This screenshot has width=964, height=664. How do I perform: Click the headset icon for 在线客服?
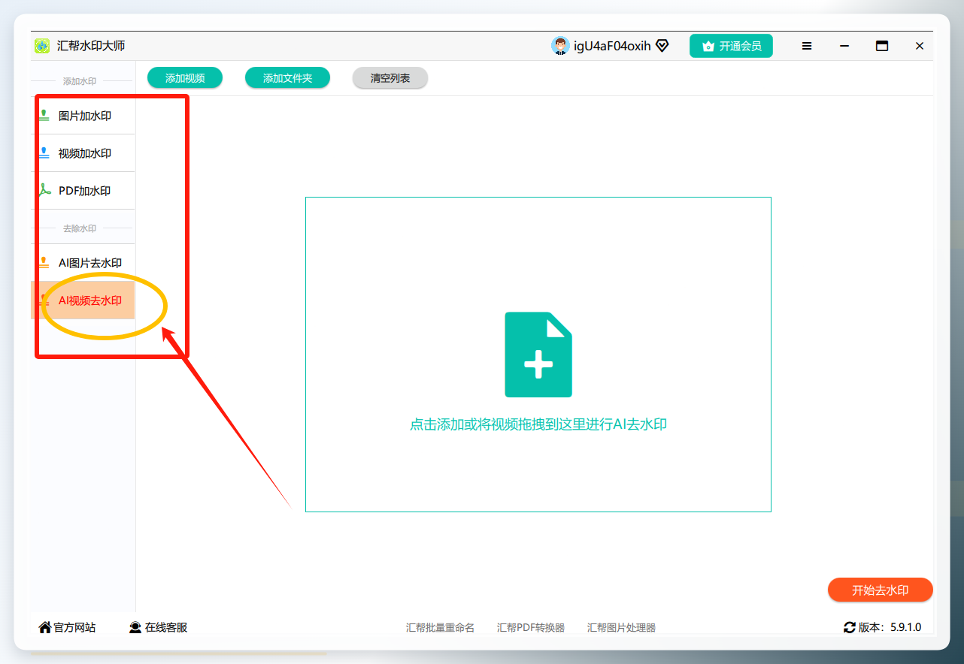click(135, 627)
